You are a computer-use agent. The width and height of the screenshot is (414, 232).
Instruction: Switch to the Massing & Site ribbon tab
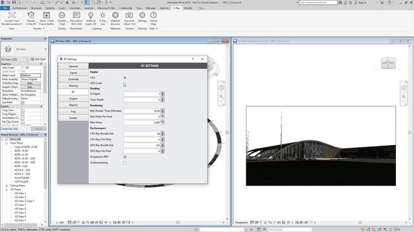pyautogui.click(x=106, y=8)
